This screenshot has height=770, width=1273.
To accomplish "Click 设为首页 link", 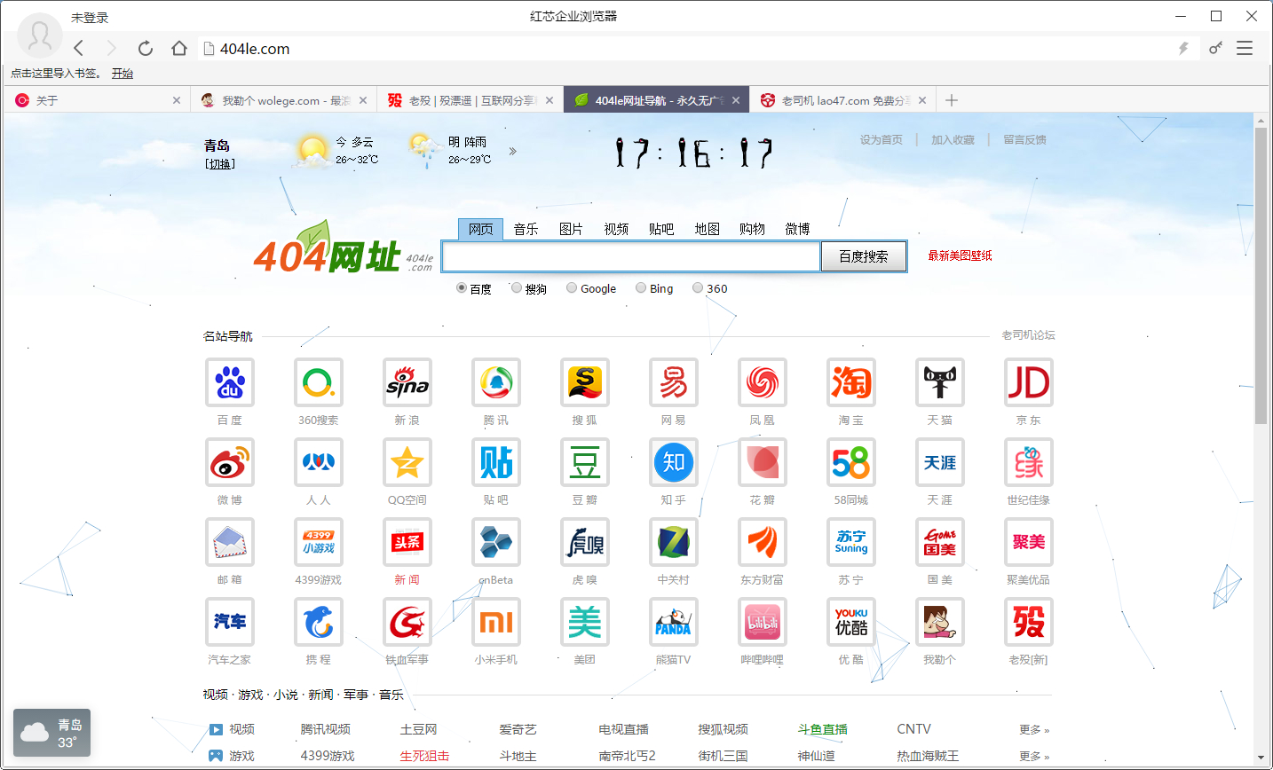I will (x=881, y=140).
